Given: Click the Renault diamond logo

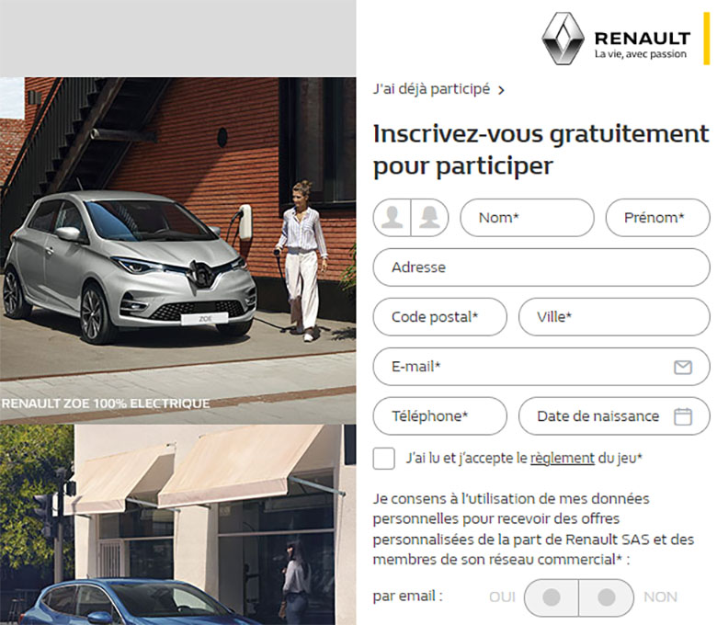Looking at the screenshot, I should pyautogui.click(x=563, y=39).
